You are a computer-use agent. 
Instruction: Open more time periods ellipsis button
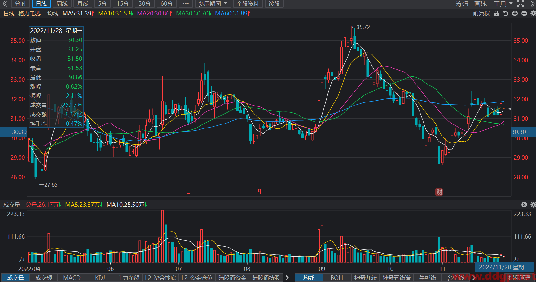[186, 4]
